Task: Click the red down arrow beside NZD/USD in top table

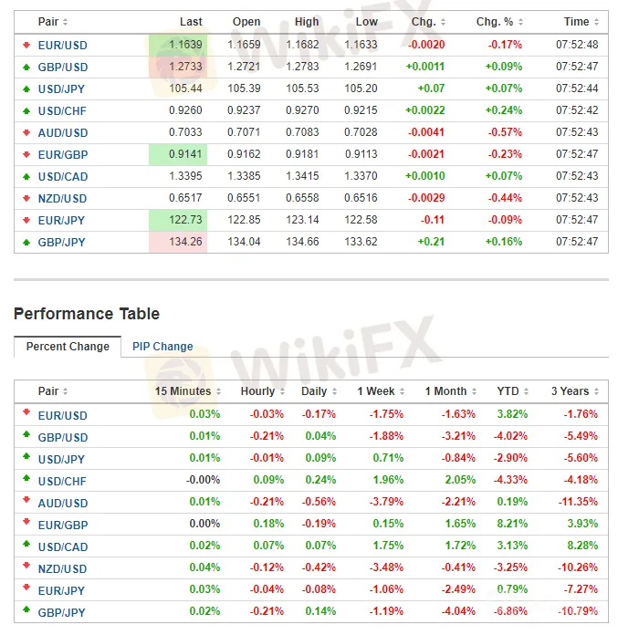Action: click(26, 198)
